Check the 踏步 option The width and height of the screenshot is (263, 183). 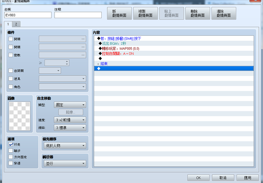click(x=11, y=150)
